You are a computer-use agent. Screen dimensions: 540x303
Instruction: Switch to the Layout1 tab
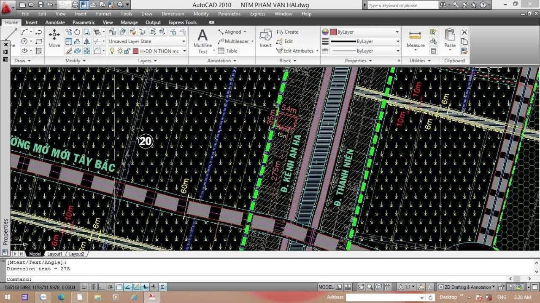(54, 254)
